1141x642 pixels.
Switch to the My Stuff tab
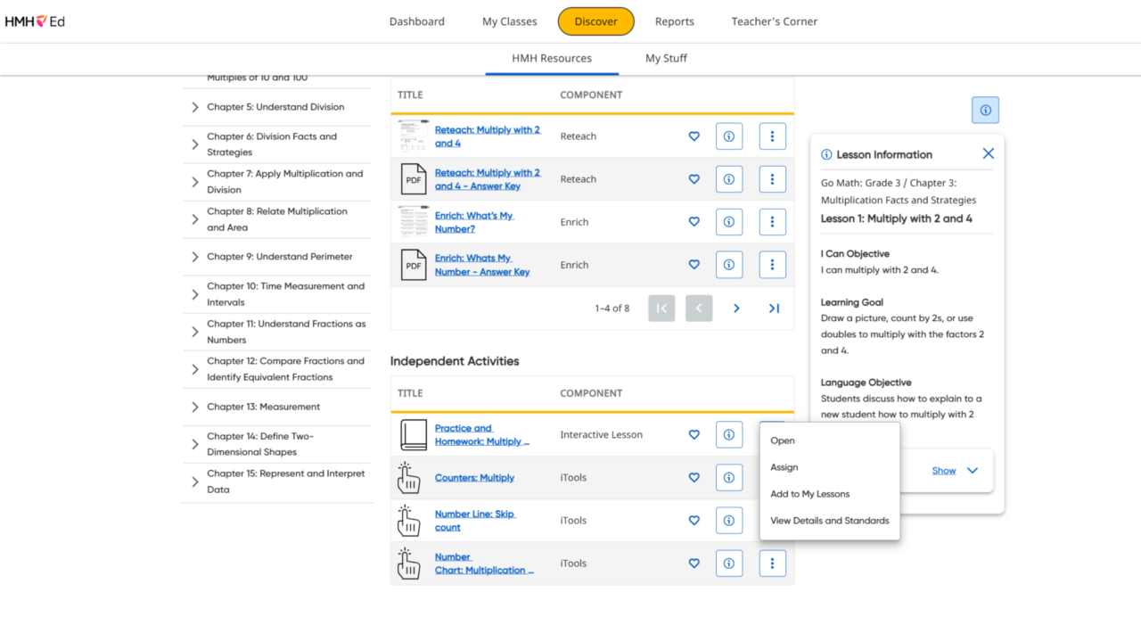coord(666,58)
